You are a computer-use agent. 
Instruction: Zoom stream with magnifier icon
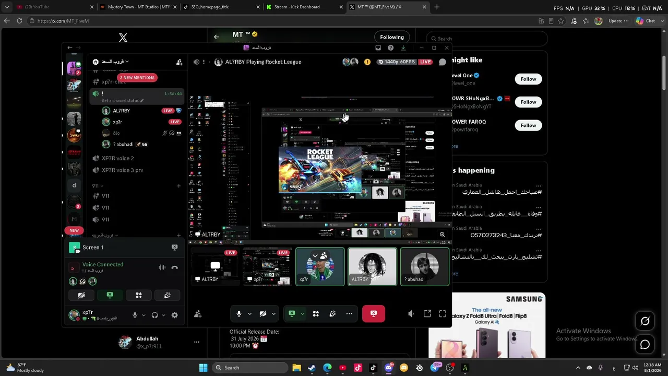(443, 234)
